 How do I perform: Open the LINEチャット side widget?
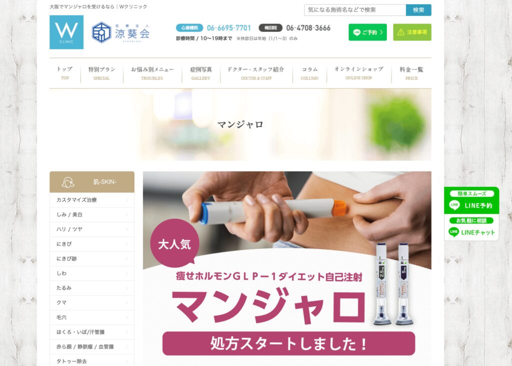point(471,227)
